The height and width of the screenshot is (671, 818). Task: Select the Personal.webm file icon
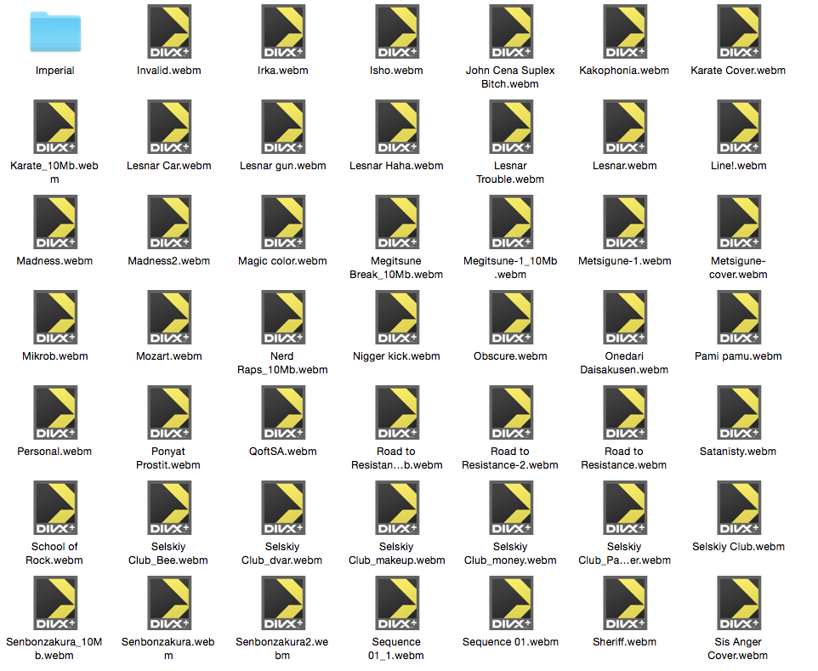[55, 412]
